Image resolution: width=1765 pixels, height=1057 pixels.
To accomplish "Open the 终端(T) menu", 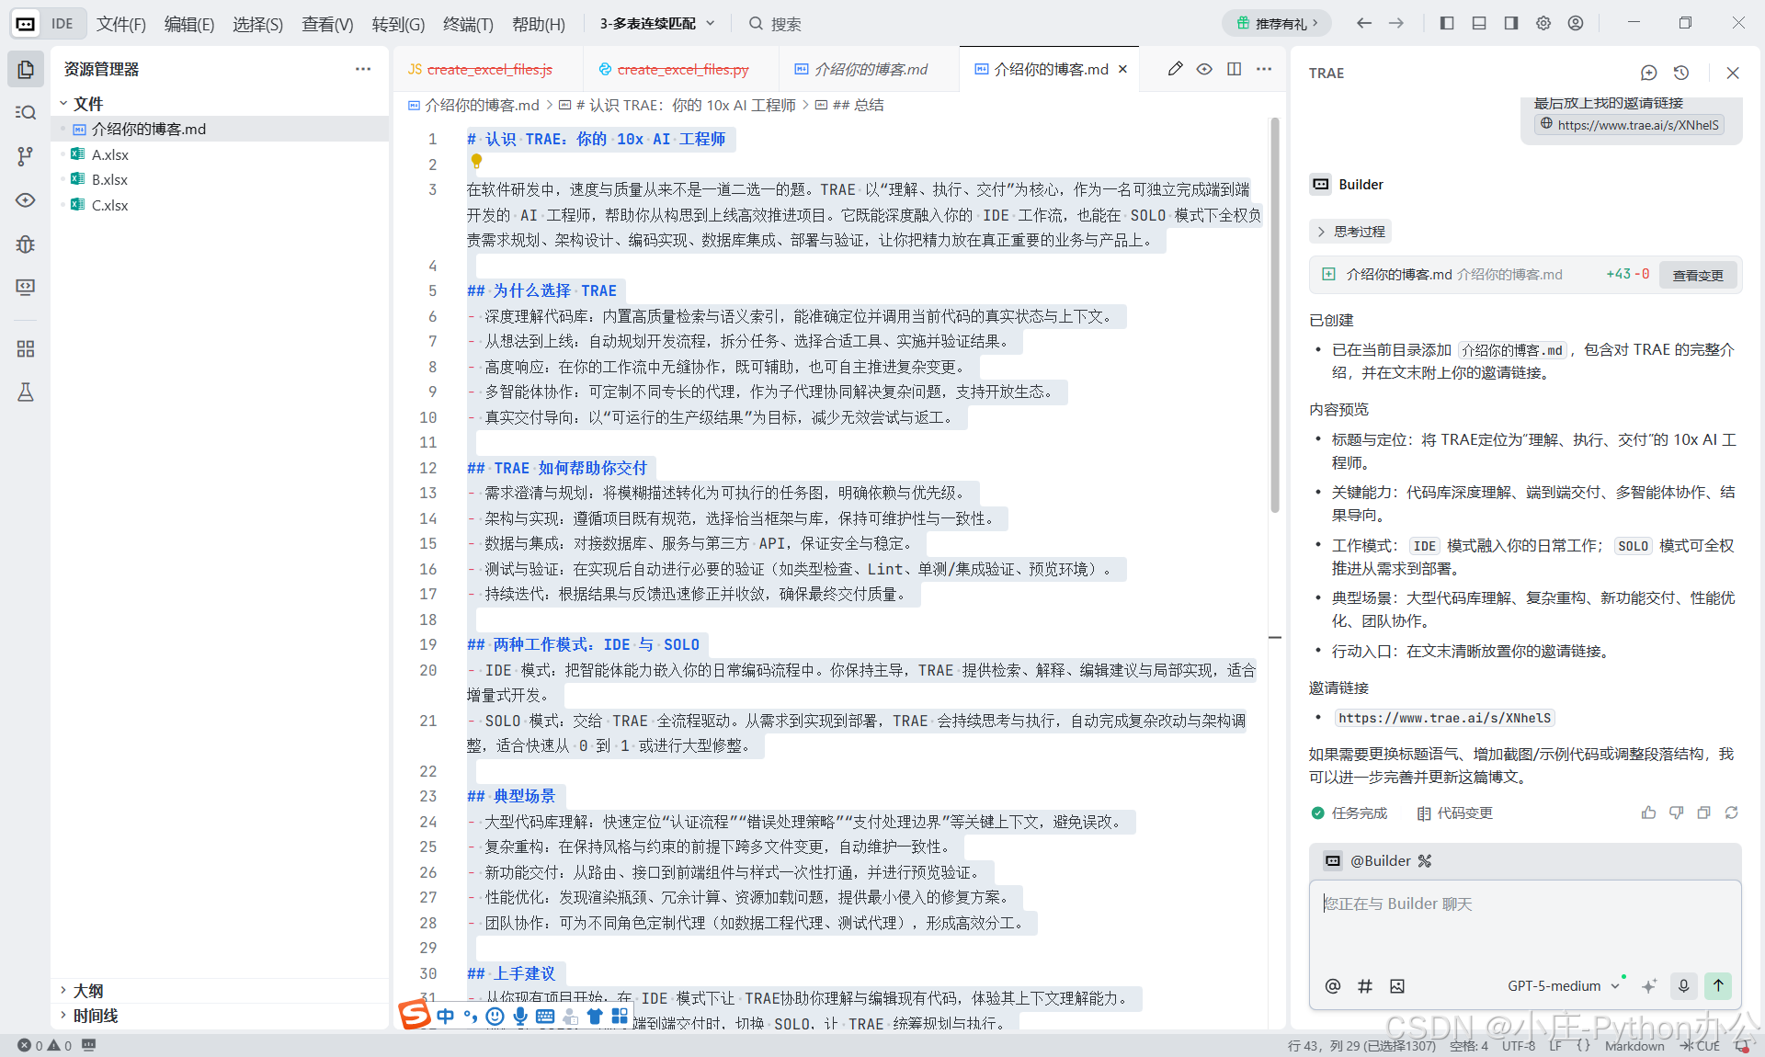I will pos(467,25).
